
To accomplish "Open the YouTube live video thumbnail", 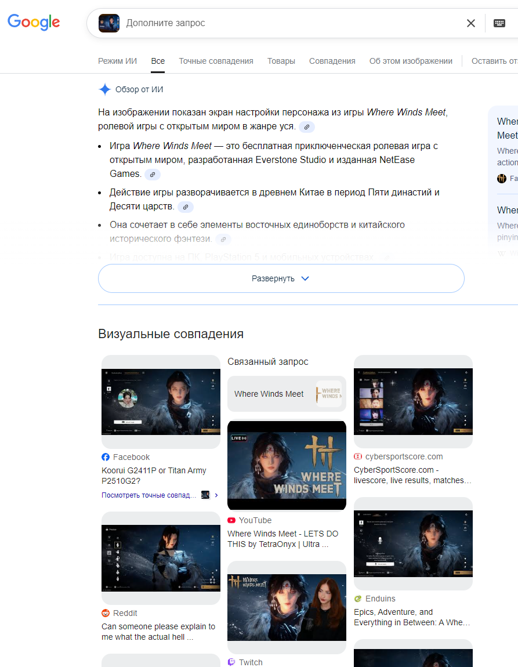I will coord(287,465).
